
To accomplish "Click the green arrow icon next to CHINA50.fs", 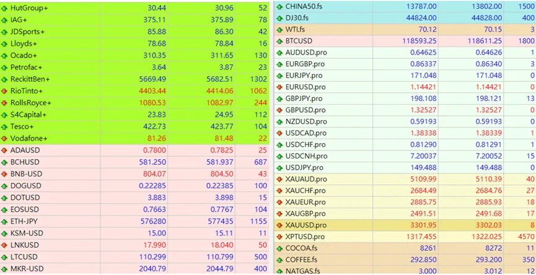I will [x=279, y=6].
